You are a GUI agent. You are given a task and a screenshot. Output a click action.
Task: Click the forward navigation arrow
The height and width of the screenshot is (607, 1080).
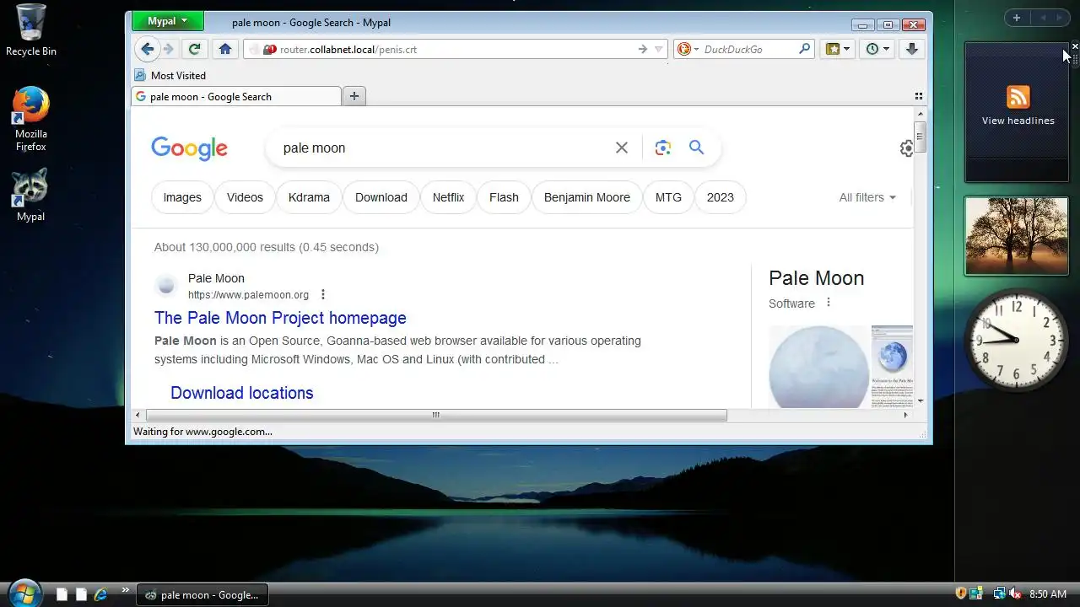(x=168, y=49)
